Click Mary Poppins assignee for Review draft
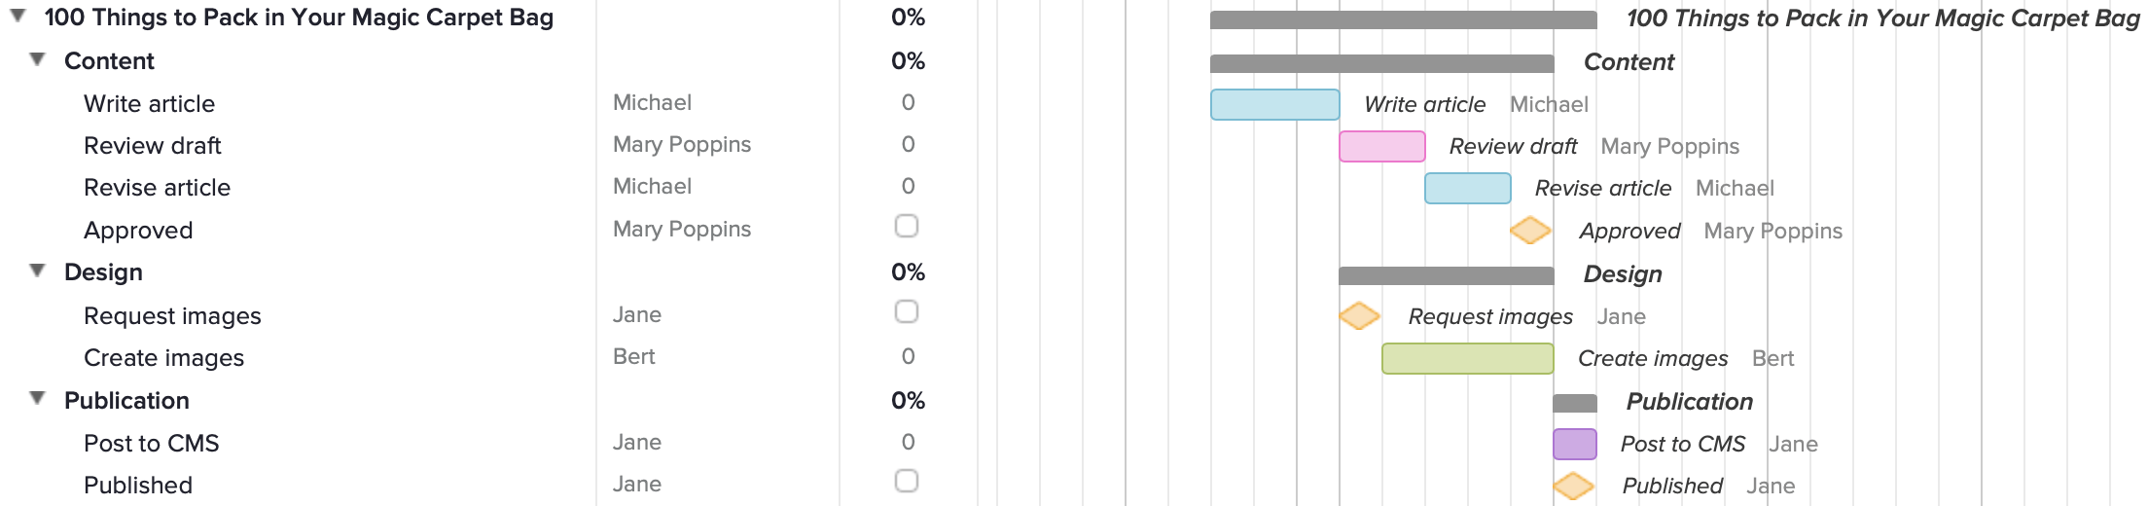Screen dimensions: 2148x506 coord(682,145)
